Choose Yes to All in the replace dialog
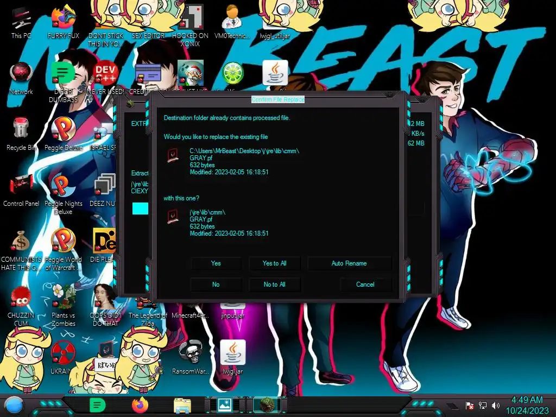Screen dimensions: 556x417 pyautogui.click(x=274, y=263)
